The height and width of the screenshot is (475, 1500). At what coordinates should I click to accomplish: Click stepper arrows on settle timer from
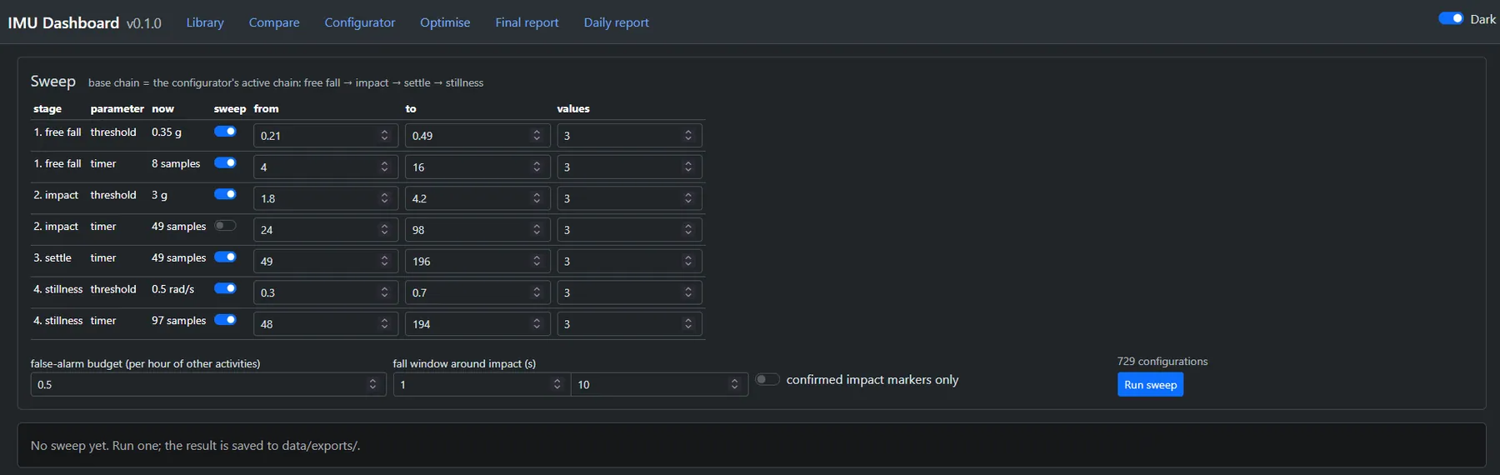point(384,261)
